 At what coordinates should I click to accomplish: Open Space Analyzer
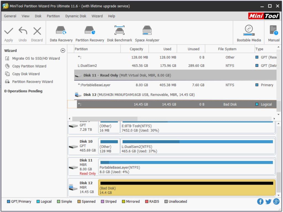click(147, 33)
